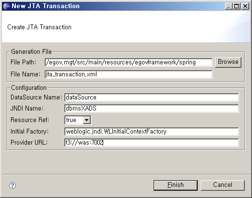Expand the Resource Ref dropdown arrow
252x198 pixels.
point(86,120)
